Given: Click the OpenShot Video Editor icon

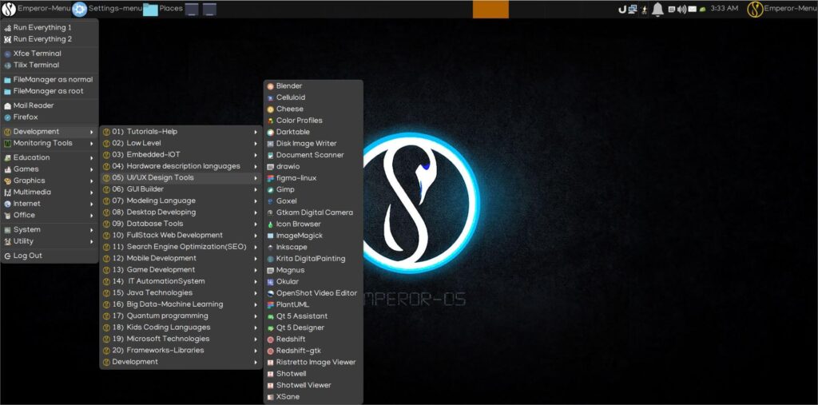Looking at the screenshot, I should [x=270, y=293].
